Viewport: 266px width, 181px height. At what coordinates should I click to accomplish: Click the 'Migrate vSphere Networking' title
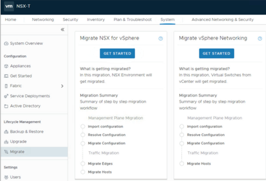pyautogui.click(x=213, y=38)
